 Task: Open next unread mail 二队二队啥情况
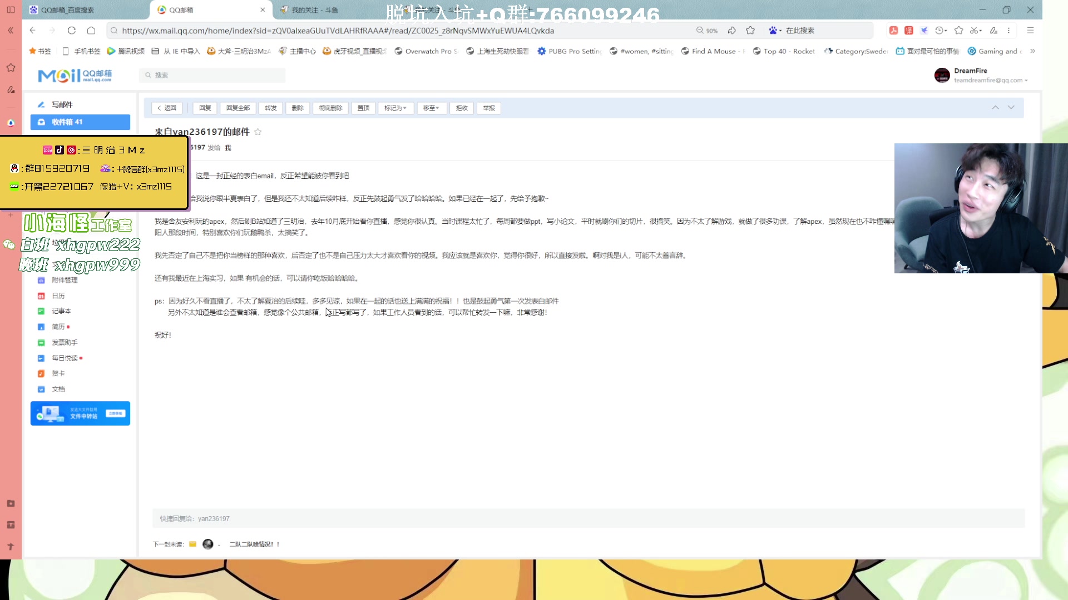click(x=254, y=544)
